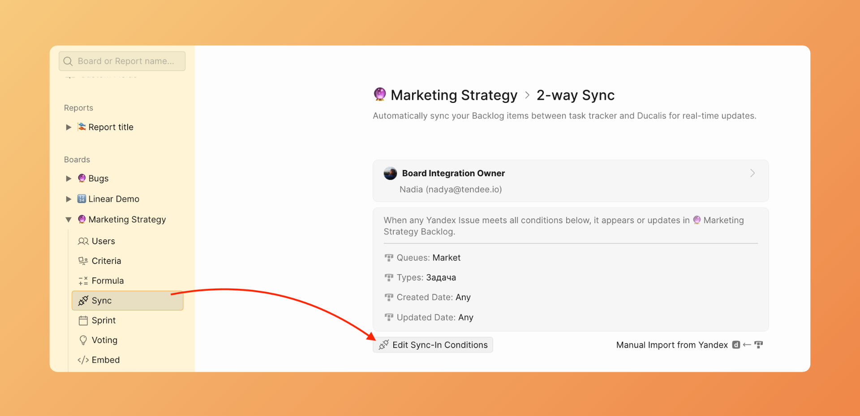Click the Marketing Strategy breadcrumb title
Viewport: 860px width, 416px height.
pyautogui.click(x=453, y=95)
